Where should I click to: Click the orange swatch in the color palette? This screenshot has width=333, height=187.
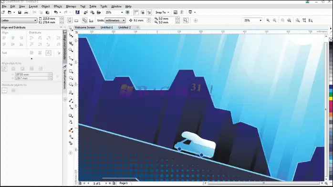pos(331,114)
